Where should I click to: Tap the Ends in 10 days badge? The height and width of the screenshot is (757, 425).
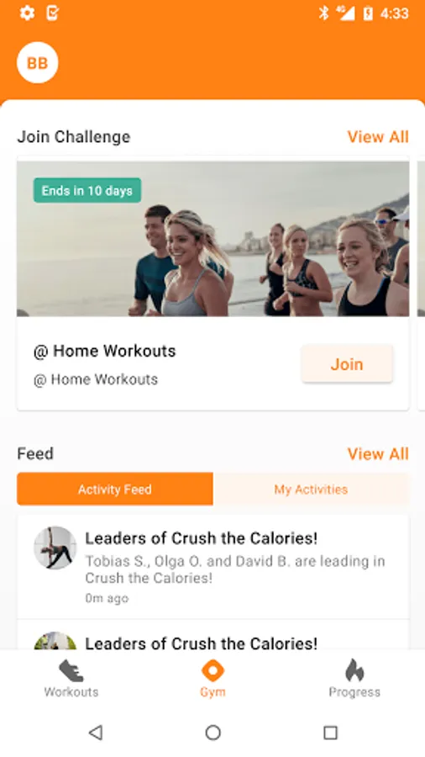[x=87, y=190]
